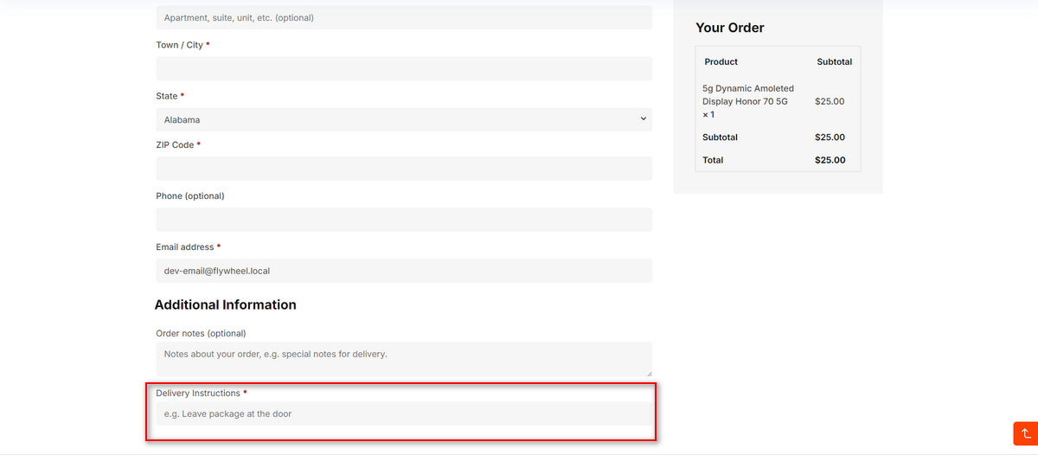Click the Your Order heading

coord(730,28)
